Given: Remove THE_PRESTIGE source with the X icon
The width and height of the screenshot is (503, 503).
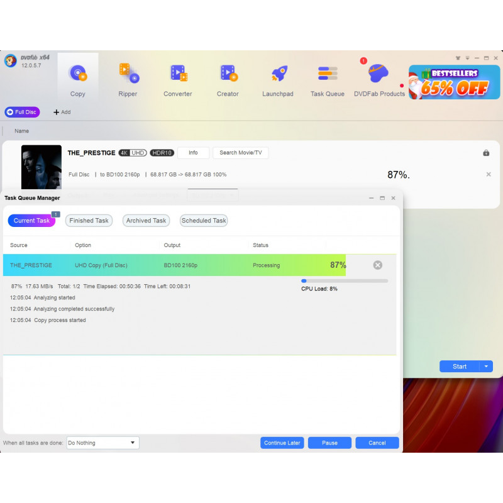Looking at the screenshot, I should 489,174.
